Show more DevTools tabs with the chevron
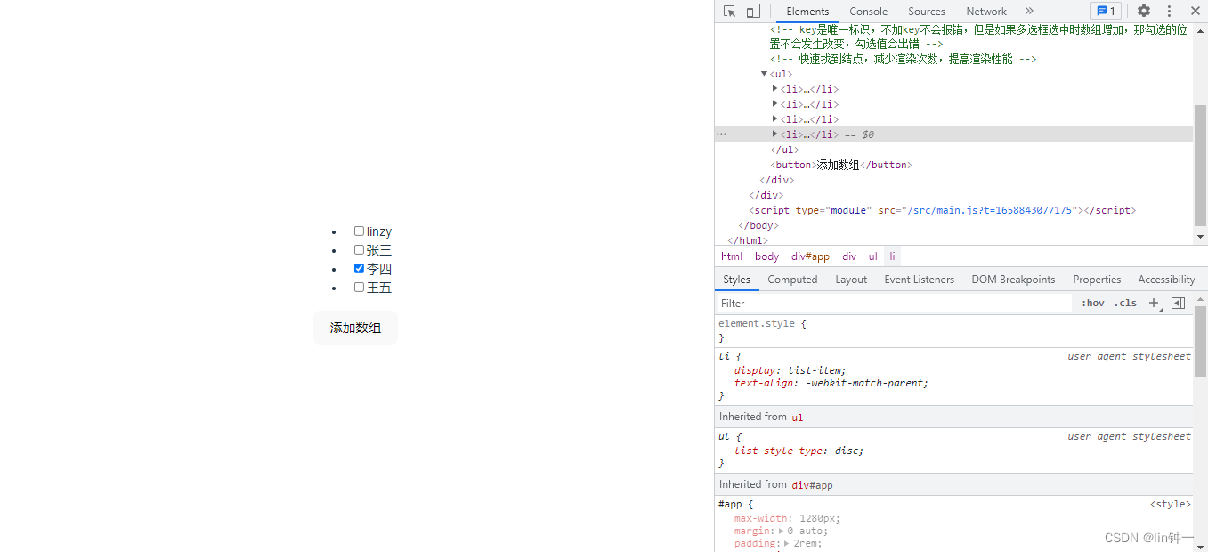The width and height of the screenshot is (1208, 552). [x=1029, y=11]
